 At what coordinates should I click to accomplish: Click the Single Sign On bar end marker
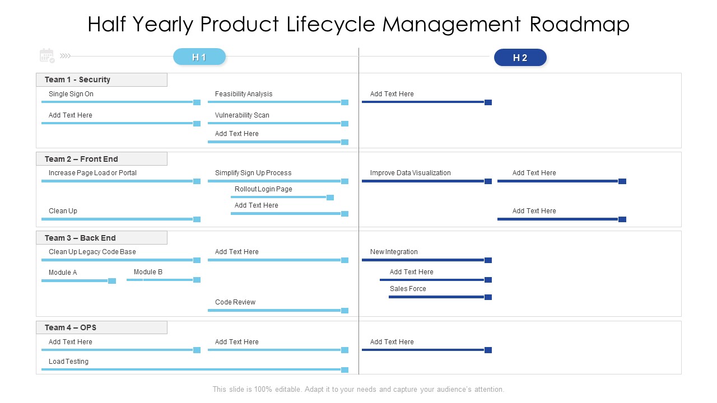pos(197,102)
